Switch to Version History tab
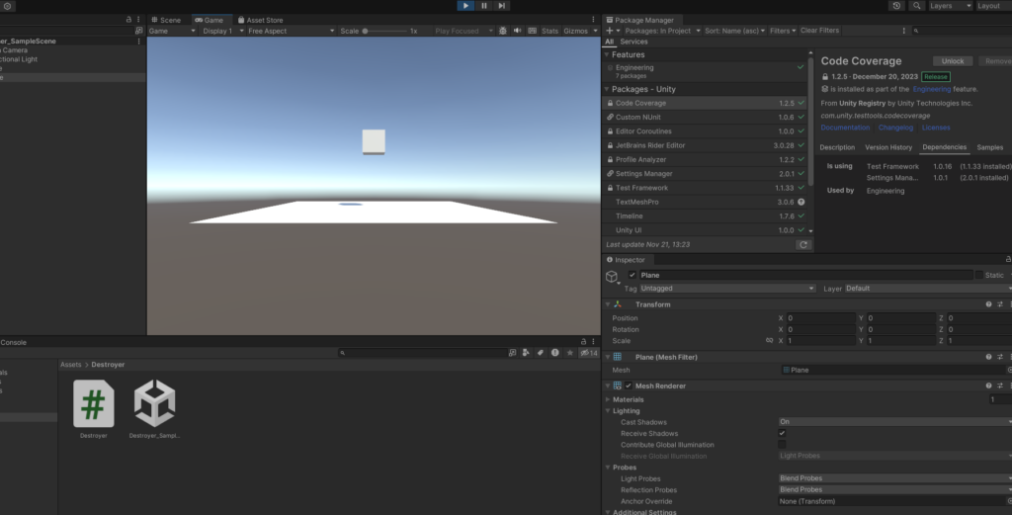The image size is (1012, 515). 888,148
